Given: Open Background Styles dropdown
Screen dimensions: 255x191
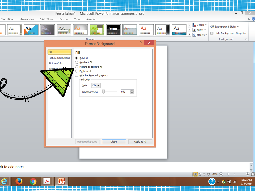Looking at the screenshot, I should [224, 27].
